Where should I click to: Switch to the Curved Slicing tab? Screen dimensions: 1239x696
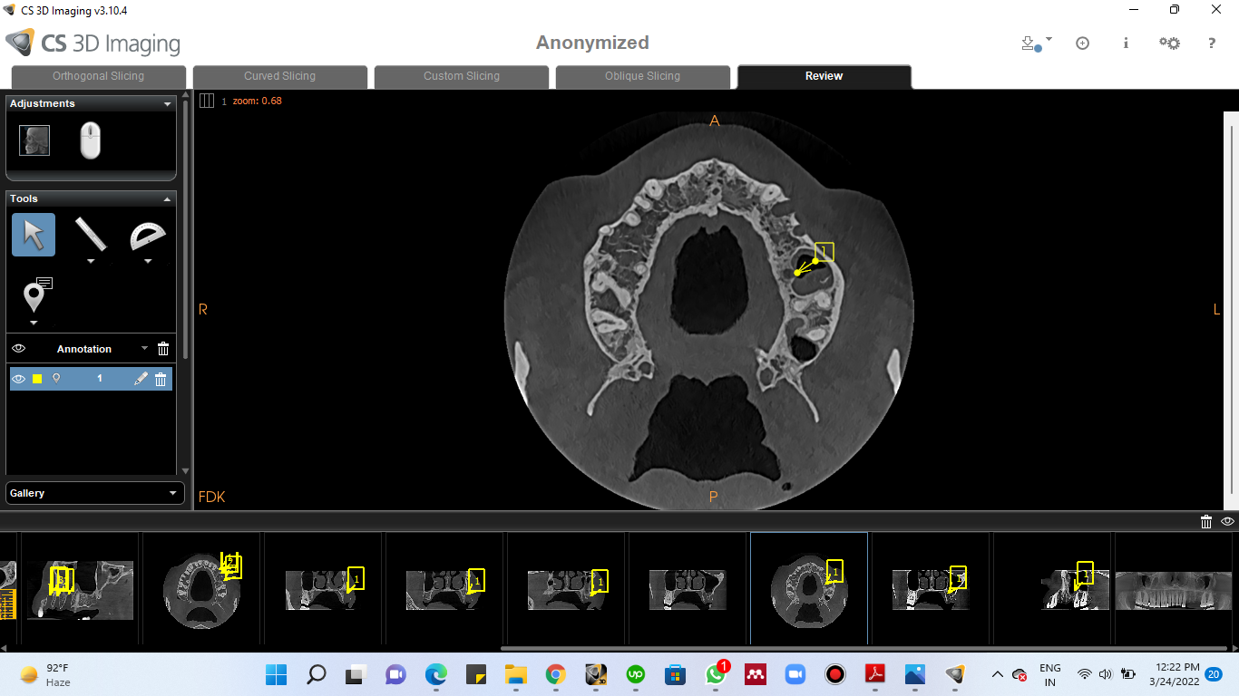279,76
